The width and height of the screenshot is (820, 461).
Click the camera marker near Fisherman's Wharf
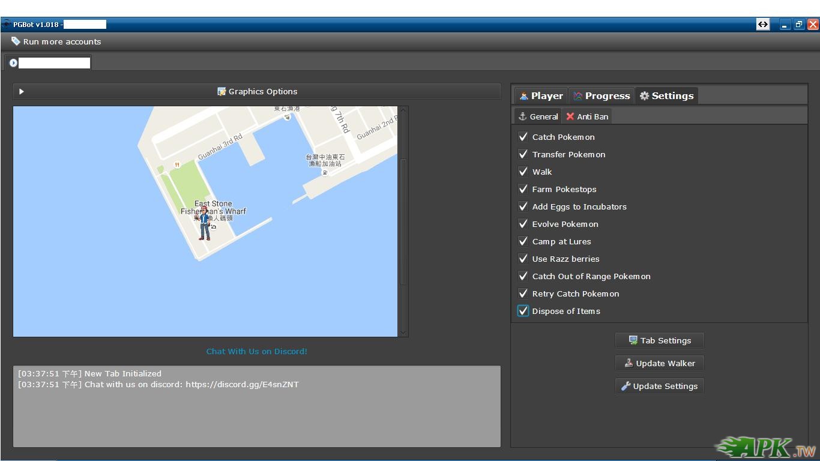[x=213, y=227]
